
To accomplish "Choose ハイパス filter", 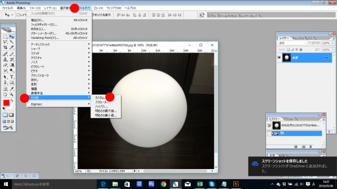I will point(106,107).
